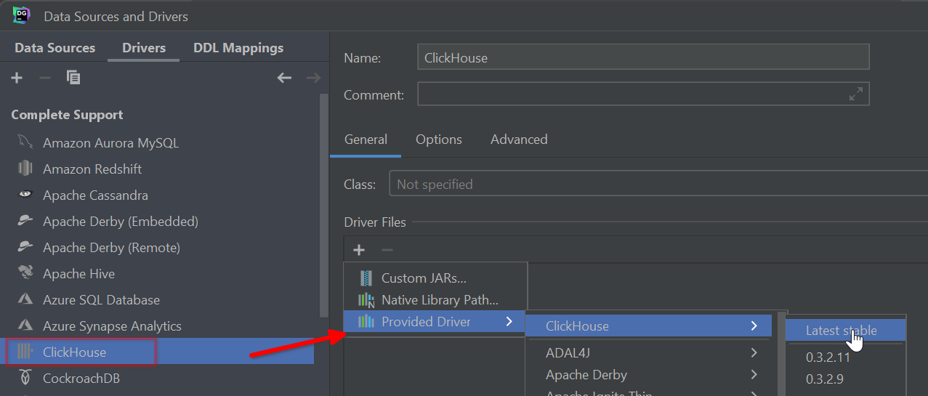Select the Apache Cassandra driver

(95, 195)
